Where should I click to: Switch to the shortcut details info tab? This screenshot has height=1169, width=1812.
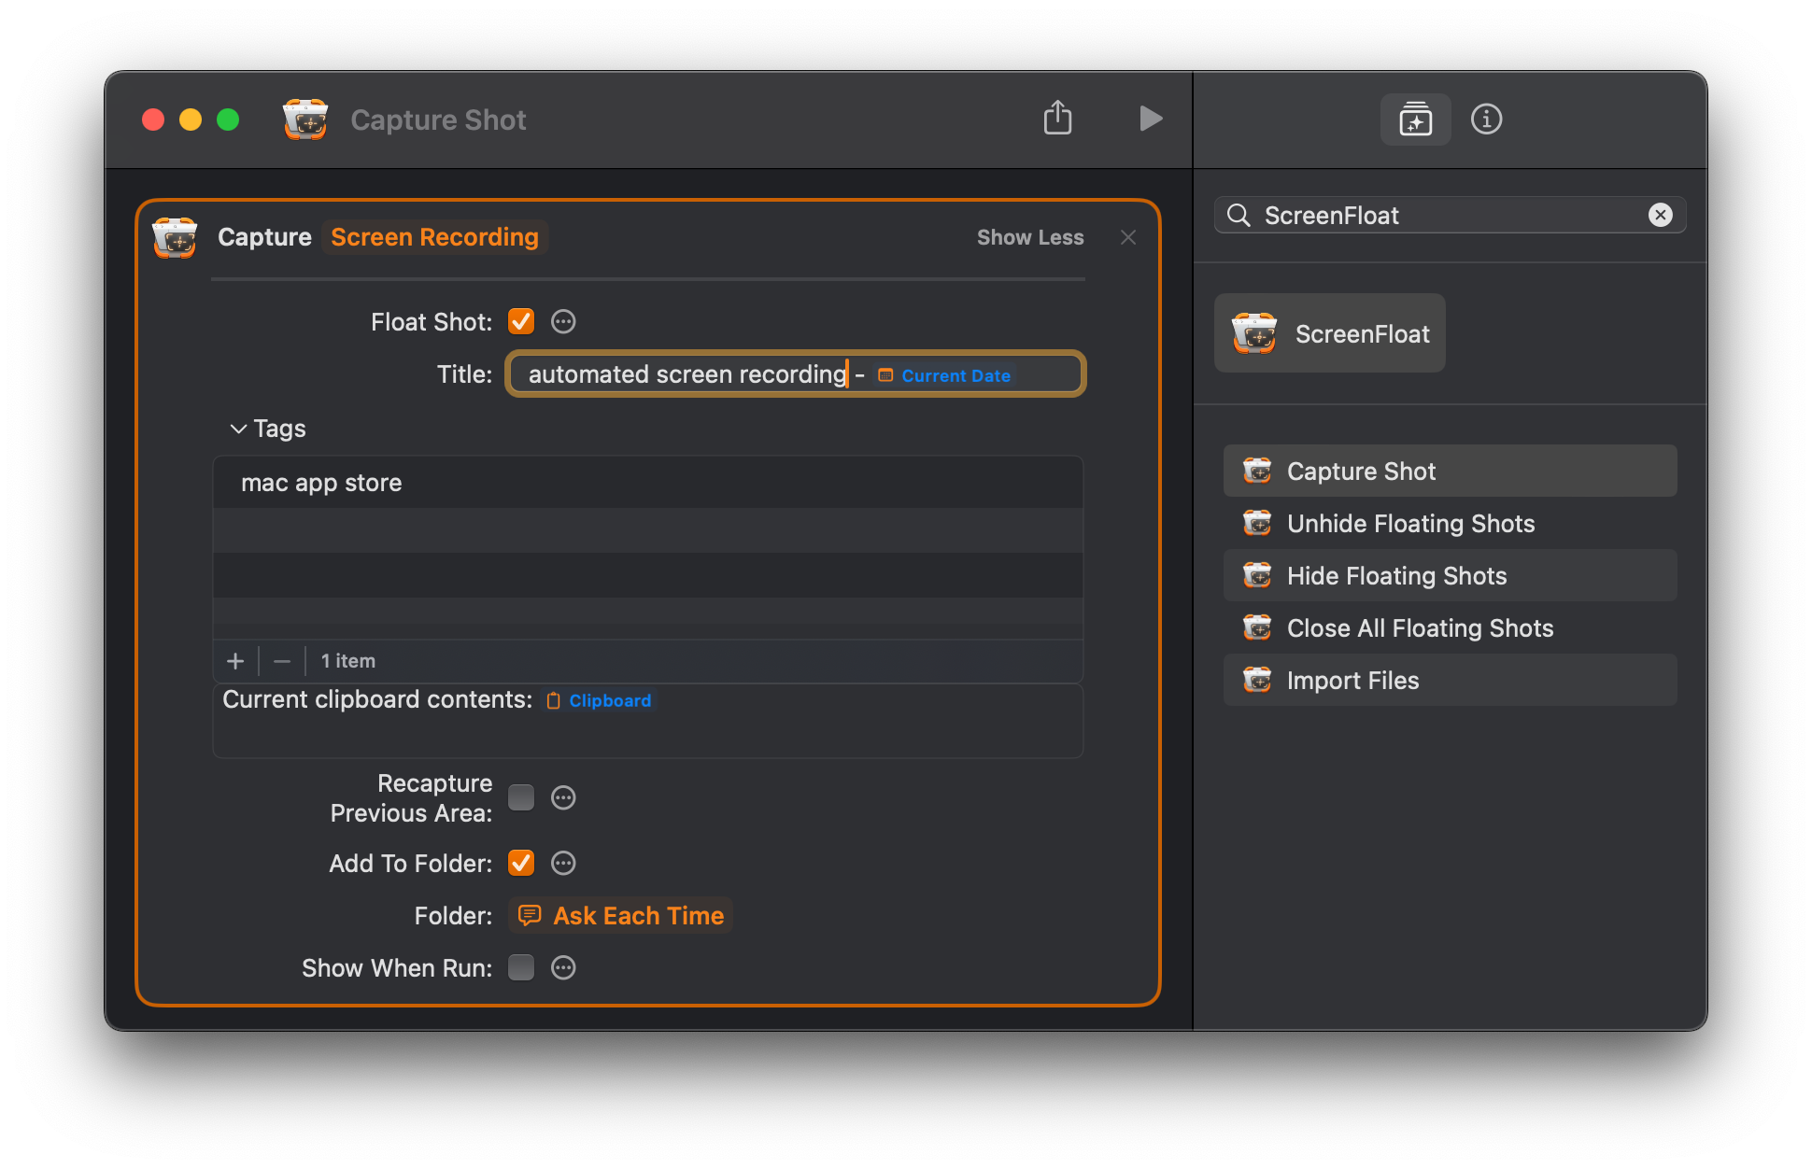point(1486,119)
